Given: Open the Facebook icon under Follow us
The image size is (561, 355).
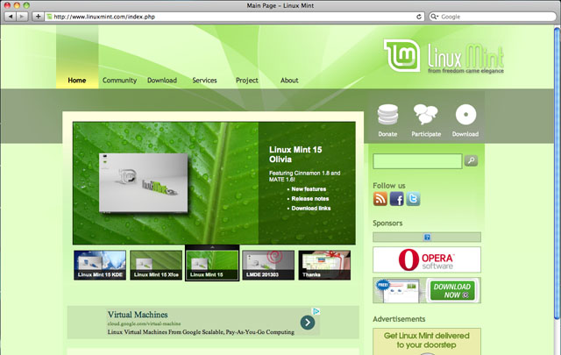Looking at the screenshot, I should (396, 199).
